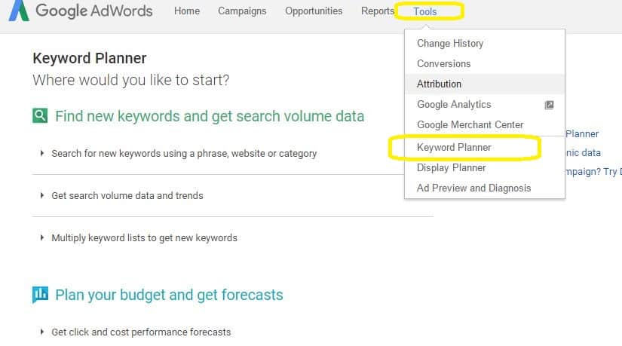Open the Home tab

[187, 11]
